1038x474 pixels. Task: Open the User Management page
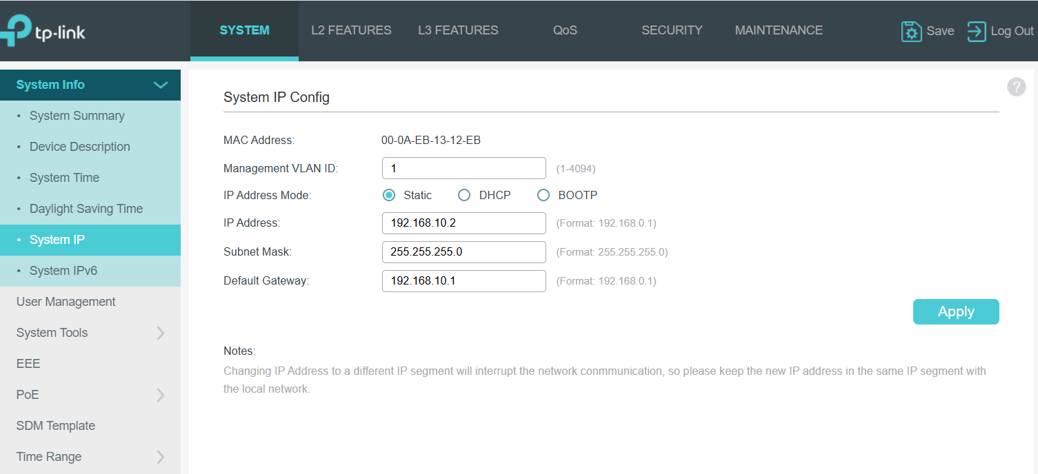pyautogui.click(x=66, y=302)
